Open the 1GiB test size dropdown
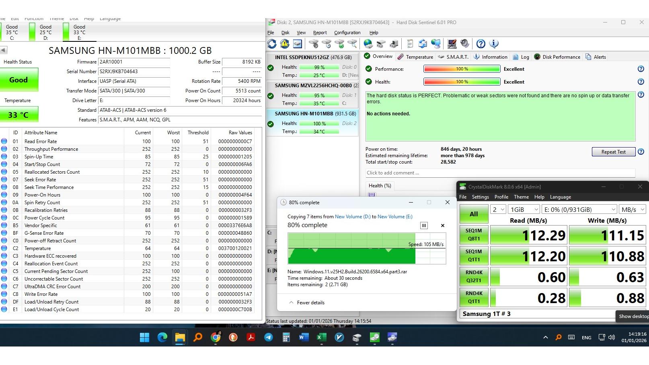The width and height of the screenshot is (649, 365). pos(524,209)
